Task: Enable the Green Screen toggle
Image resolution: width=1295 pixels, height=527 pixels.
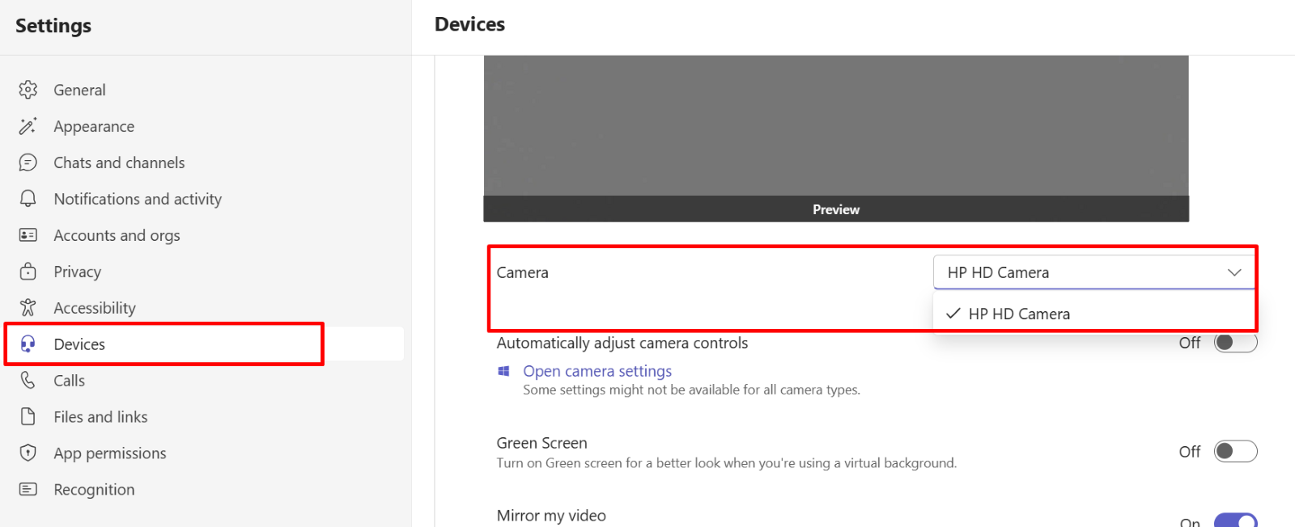Action: (1235, 451)
